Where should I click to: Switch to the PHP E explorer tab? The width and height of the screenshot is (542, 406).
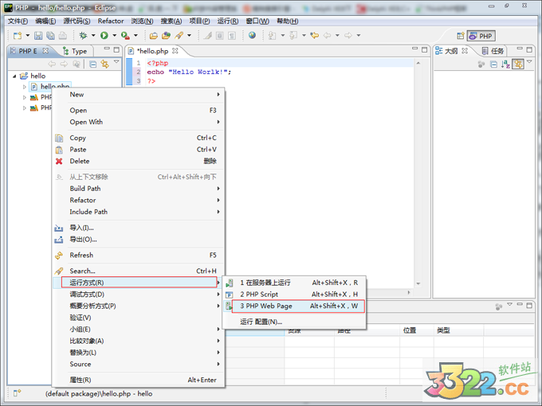click(28, 51)
